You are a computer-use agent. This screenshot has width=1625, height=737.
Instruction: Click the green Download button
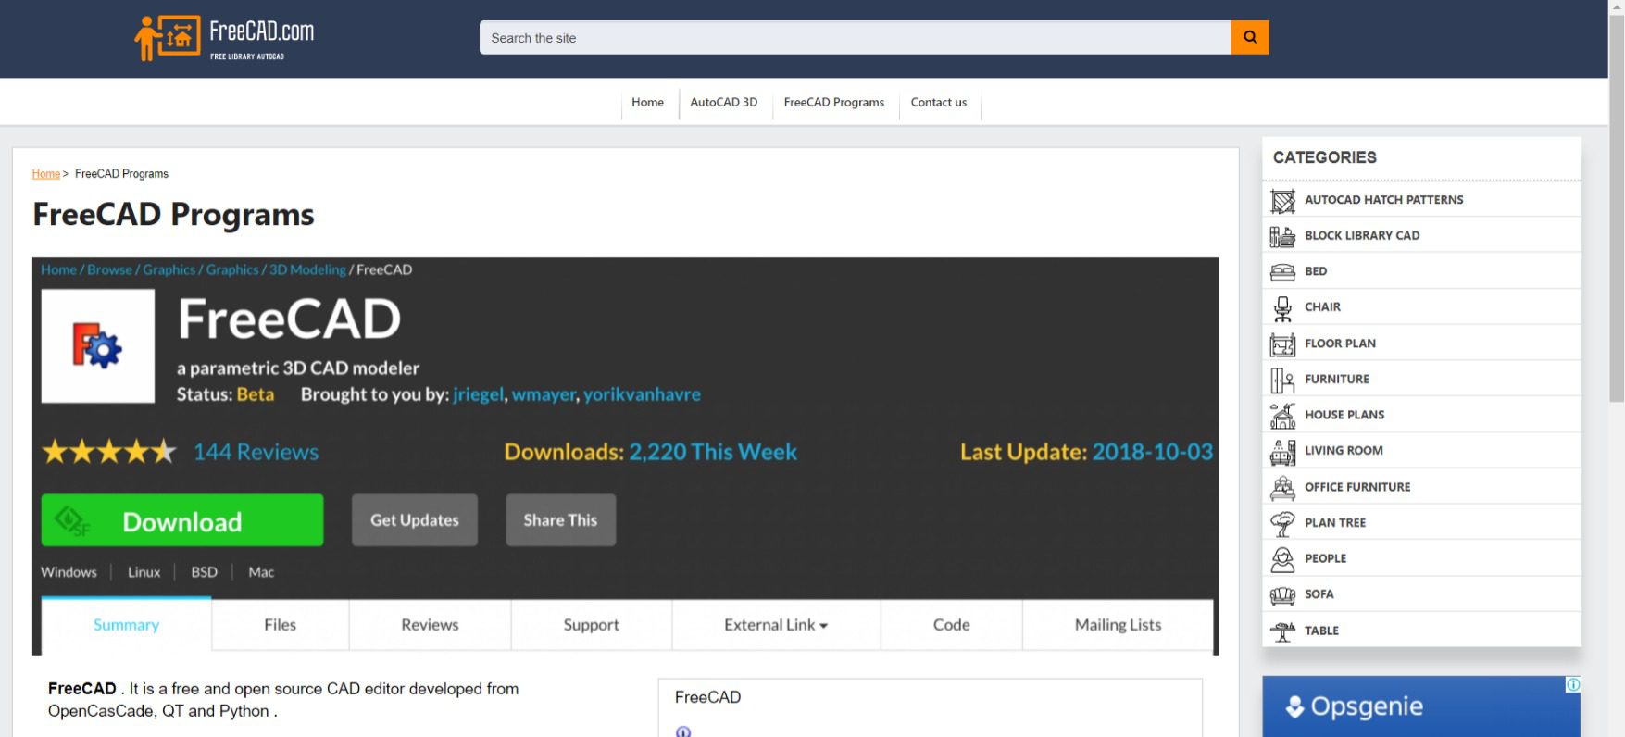point(182,520)
